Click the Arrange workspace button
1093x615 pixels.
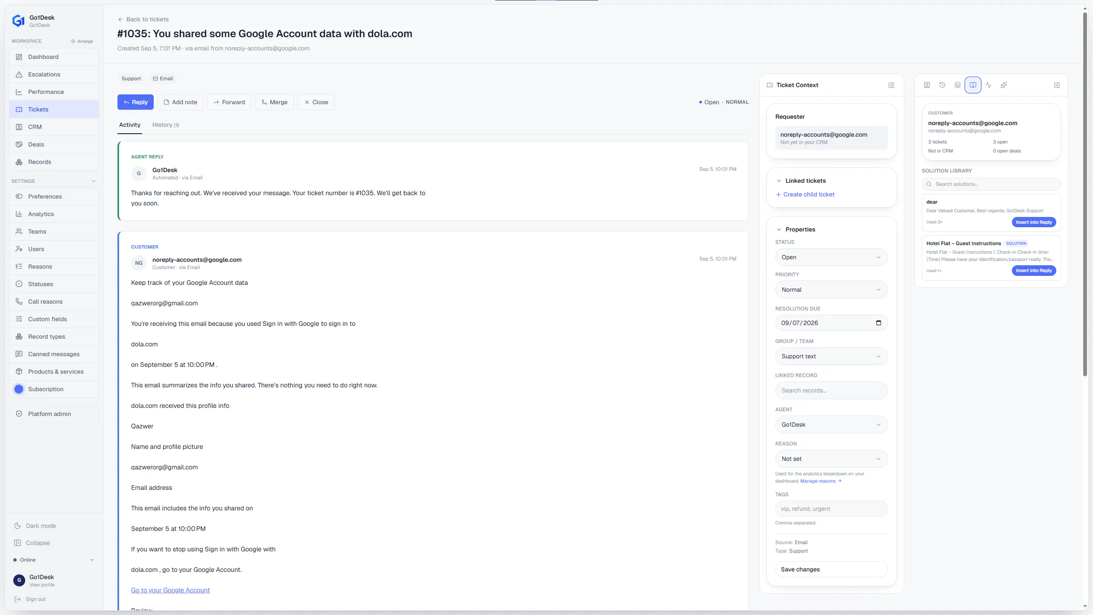(82, 41)
